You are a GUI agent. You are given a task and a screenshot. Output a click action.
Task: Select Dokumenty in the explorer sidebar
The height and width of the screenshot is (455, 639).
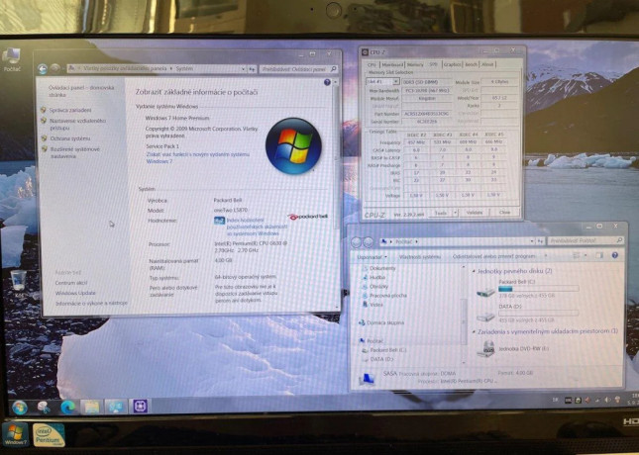pyautogui.click(x=382, y=269)
